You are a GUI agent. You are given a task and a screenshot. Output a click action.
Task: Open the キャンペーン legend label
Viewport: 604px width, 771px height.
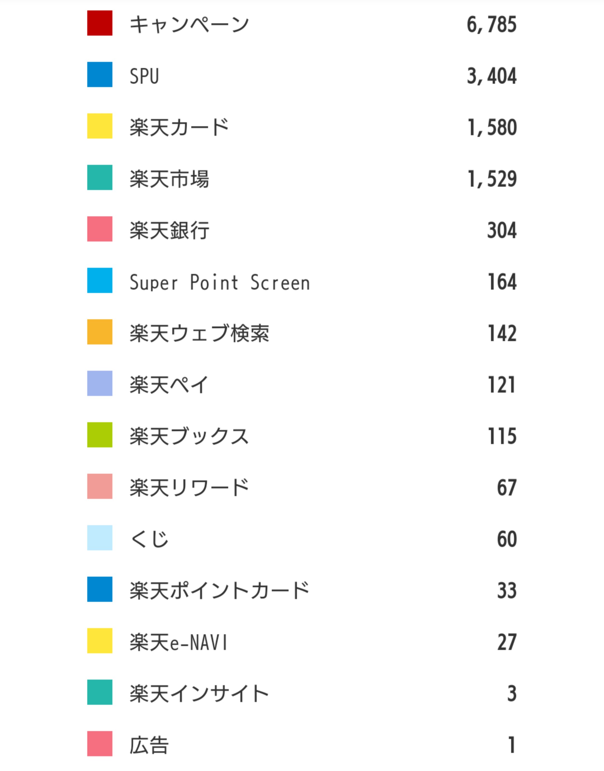pos(189,24)
